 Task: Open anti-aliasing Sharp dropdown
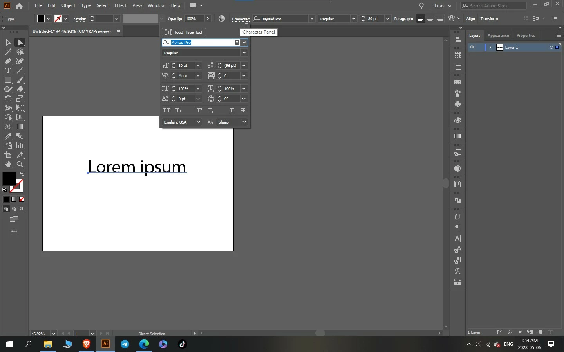click(232, 122)
